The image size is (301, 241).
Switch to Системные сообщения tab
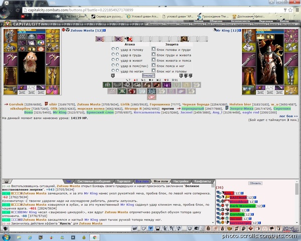click(x=94, y=181)
